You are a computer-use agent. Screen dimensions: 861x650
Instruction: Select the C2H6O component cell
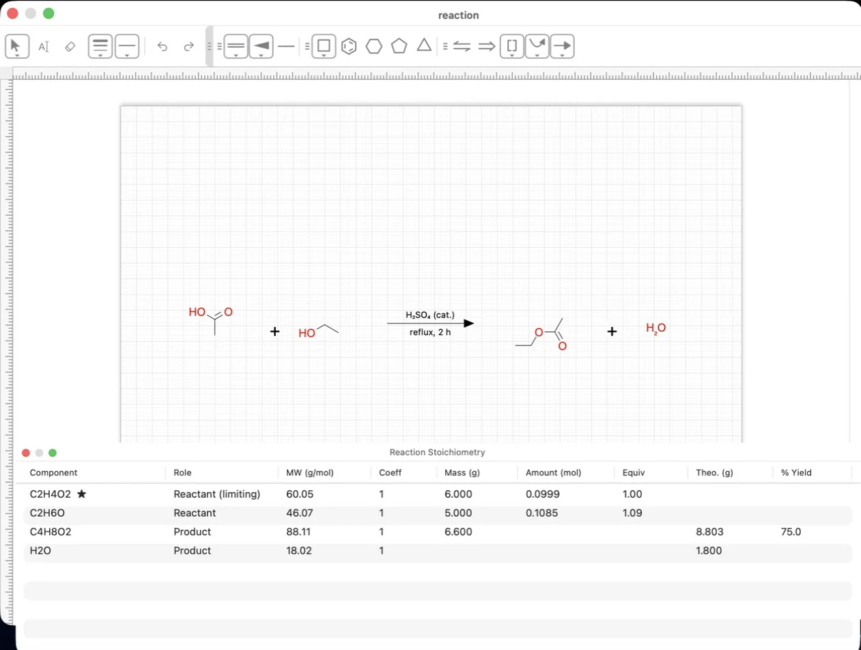pyautogui.click(x=48, y=513)
